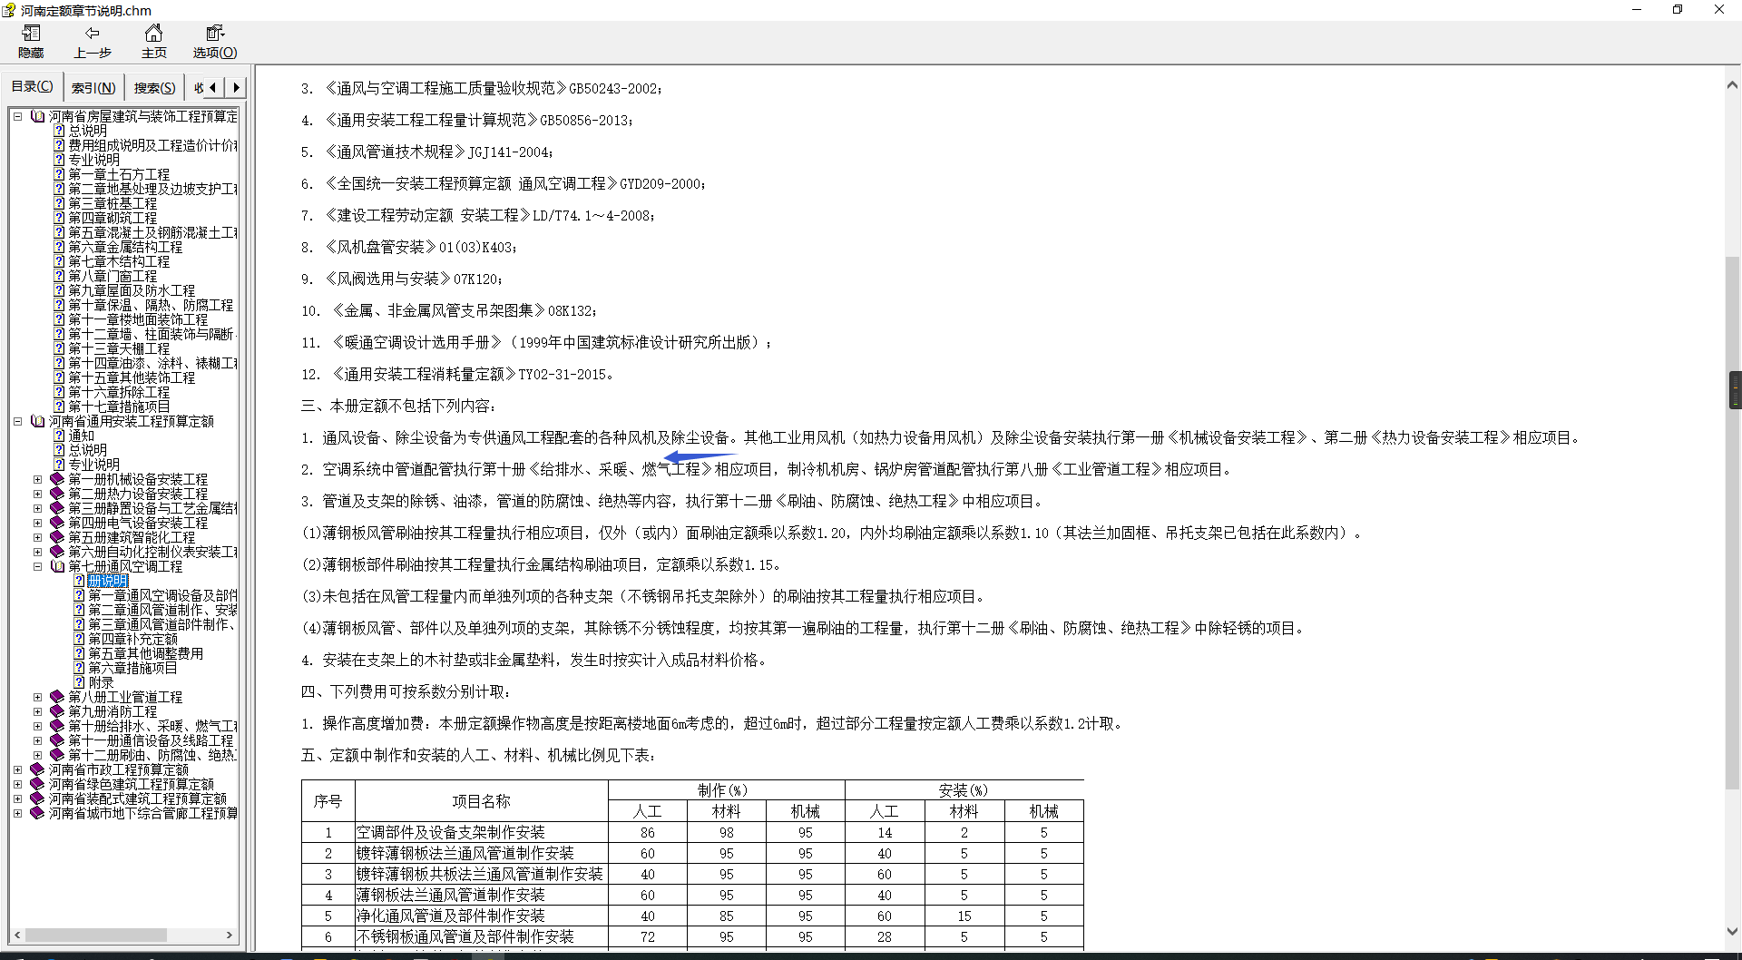Go back with the 上一步 toolbar icon
Screen dimensions: 1742x960
click(93, 42)
